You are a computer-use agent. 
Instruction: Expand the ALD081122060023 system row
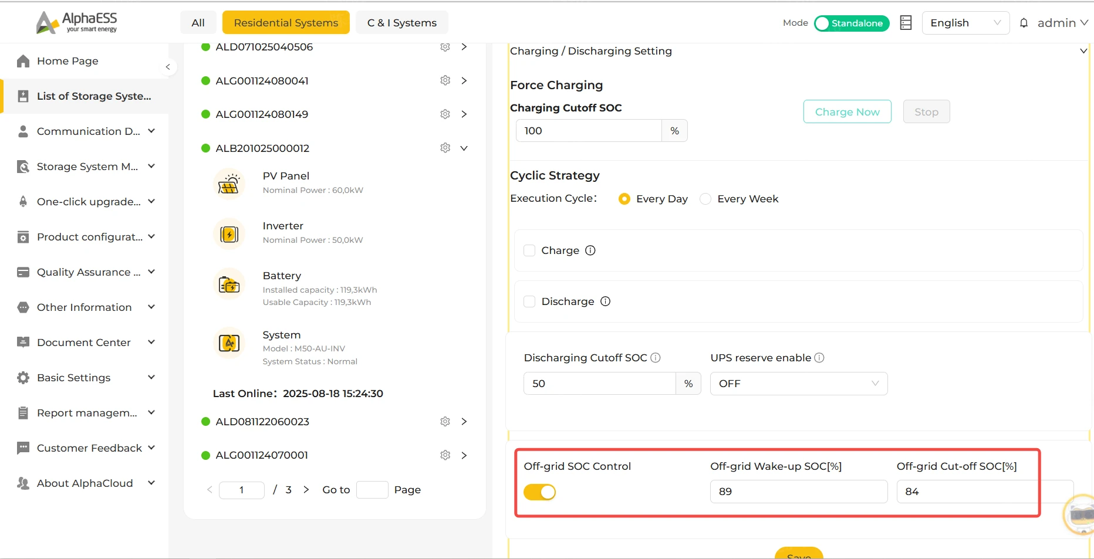point(464,422)
